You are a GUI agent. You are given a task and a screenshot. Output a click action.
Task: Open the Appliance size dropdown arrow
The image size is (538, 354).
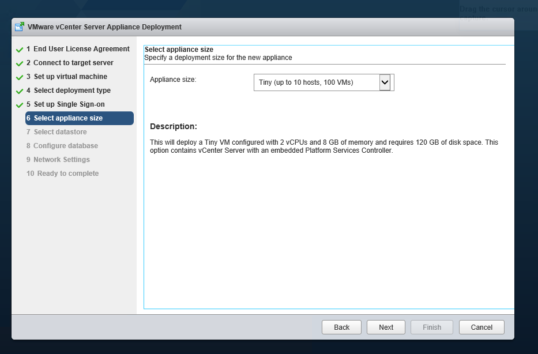point(385,82)
